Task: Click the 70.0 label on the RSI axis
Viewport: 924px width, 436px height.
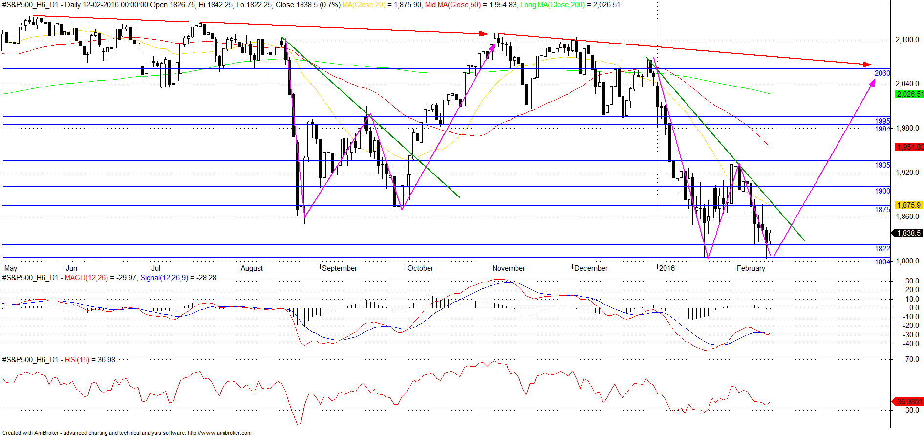Action: click(912, 359)
